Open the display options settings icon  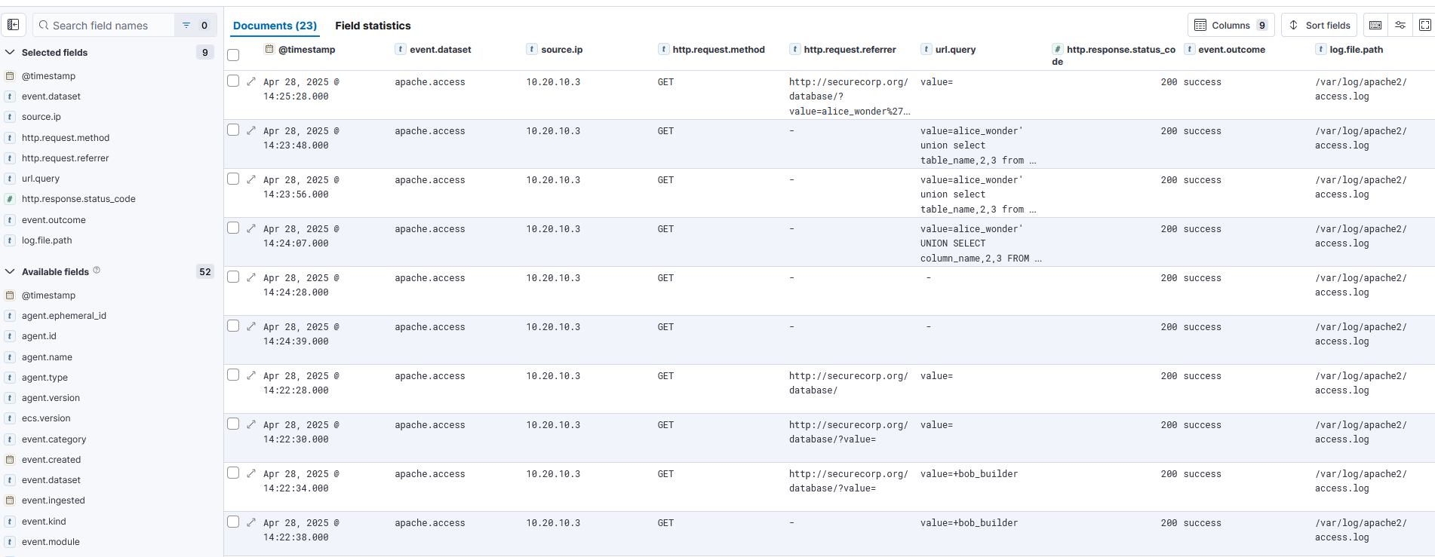click(1400, 25)
